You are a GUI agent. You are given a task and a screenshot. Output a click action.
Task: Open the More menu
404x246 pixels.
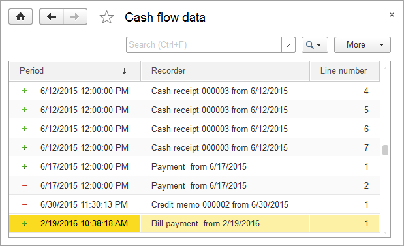point(362,45)
